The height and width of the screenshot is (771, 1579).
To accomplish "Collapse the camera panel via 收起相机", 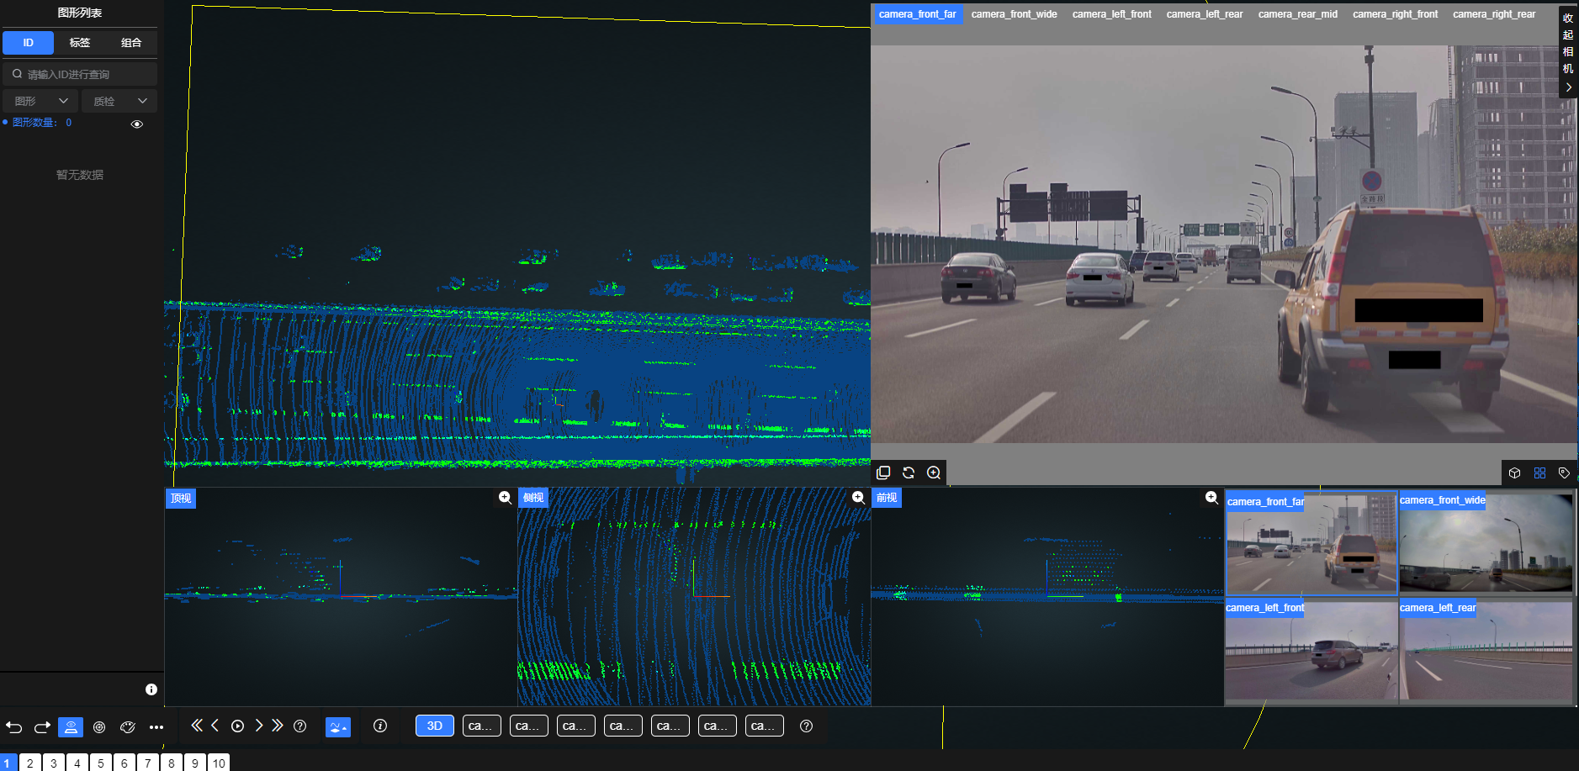I will point(1568,50).
